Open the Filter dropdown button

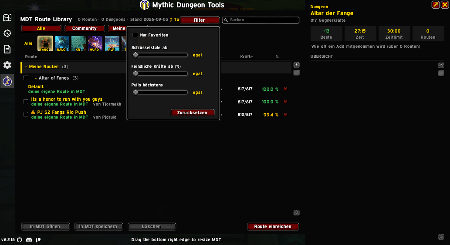point(200,20)
